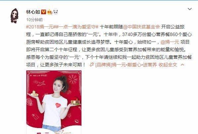Visit the @中国扶贫基金会 mention
Image resolution: width=198 pixels, height=134 pixels.
tap(141, 27)
